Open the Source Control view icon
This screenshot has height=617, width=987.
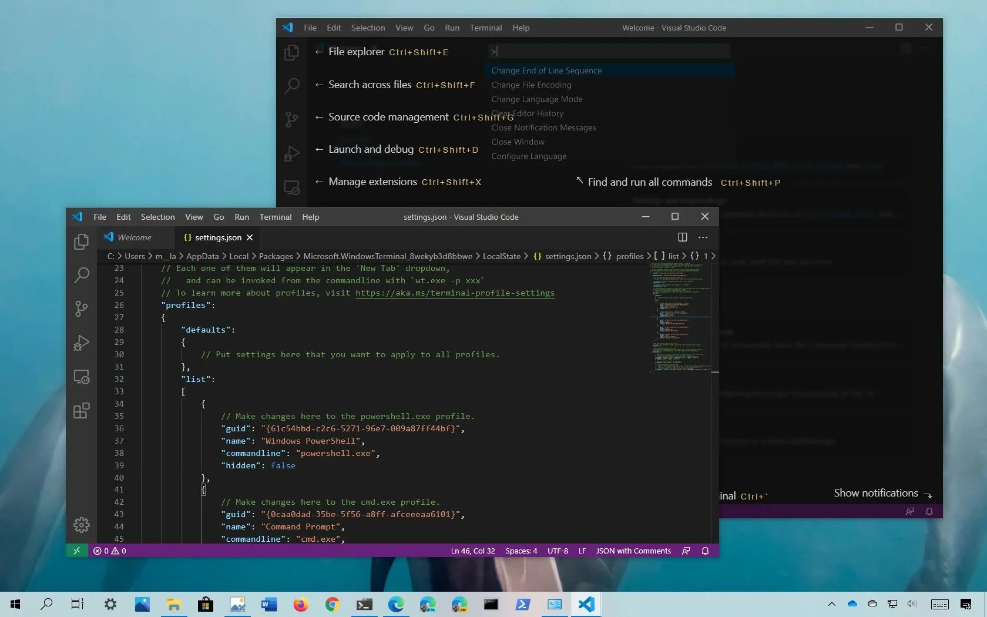81,309
